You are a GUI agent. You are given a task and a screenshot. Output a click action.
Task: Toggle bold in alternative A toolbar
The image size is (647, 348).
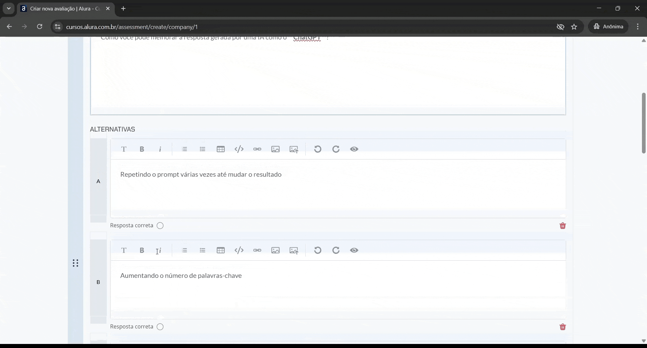click(x=142, y=149)
